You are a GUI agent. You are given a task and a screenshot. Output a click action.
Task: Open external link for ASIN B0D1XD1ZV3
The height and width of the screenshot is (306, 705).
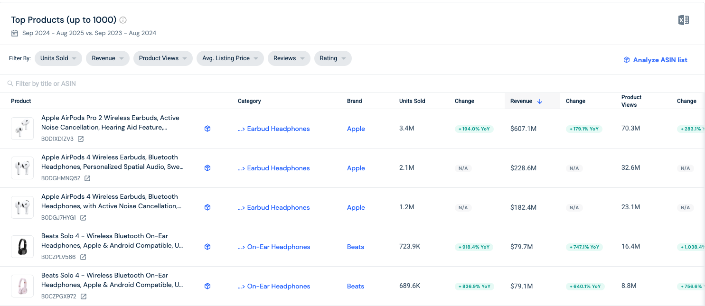pyautogui.click(x=81, y=139)
